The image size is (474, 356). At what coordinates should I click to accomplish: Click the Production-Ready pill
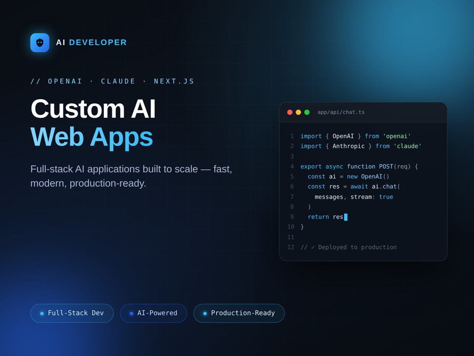[239, 313]
